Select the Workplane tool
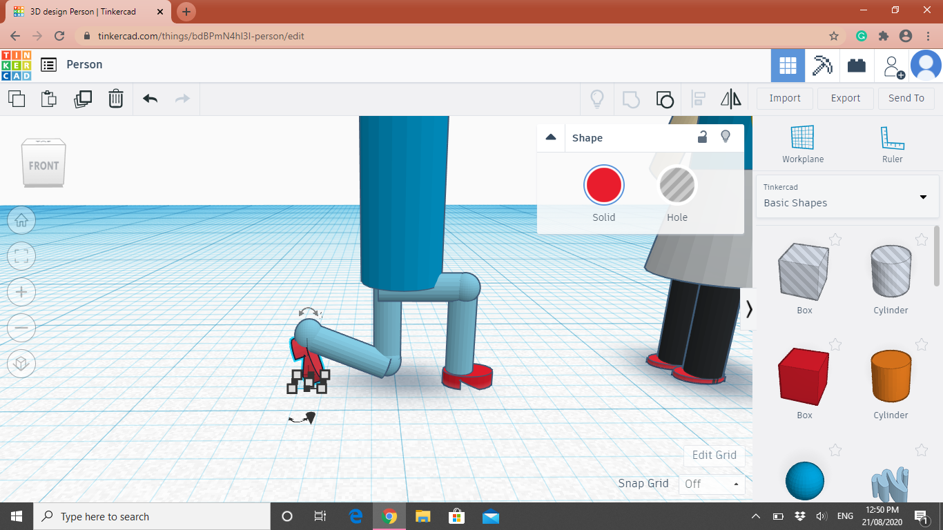Screen dimensions: 943x530 (803, 144)
